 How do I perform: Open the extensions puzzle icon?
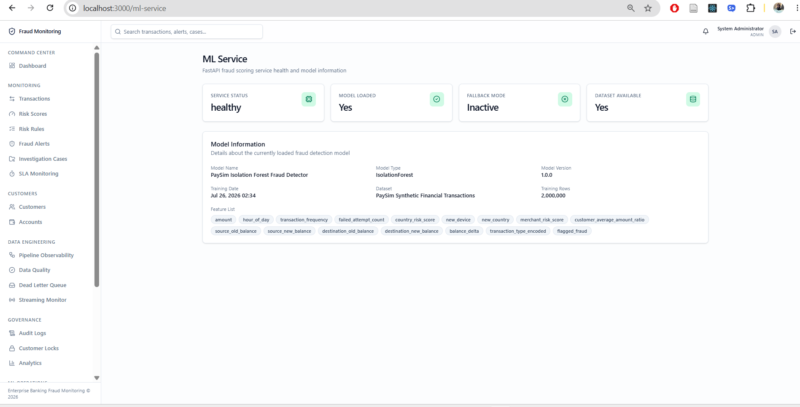(x=751, y=8)
